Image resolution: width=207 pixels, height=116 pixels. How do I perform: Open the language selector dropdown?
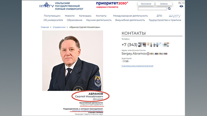(x=181, y=3)
